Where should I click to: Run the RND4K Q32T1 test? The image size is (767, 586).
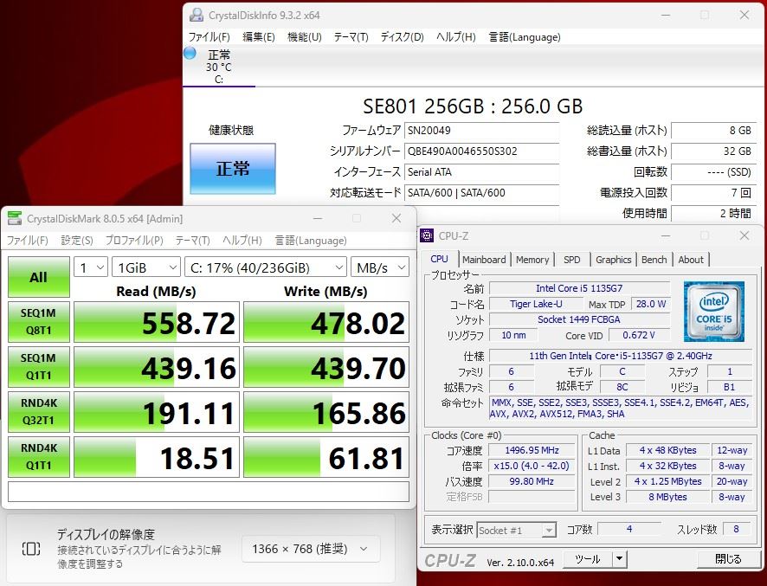(39, 412)
